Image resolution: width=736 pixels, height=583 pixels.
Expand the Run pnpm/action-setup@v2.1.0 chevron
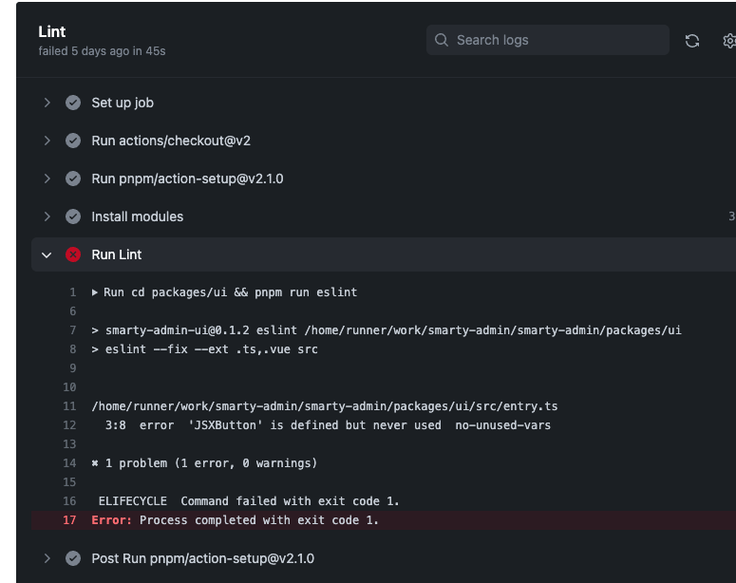tap(47, 179)
